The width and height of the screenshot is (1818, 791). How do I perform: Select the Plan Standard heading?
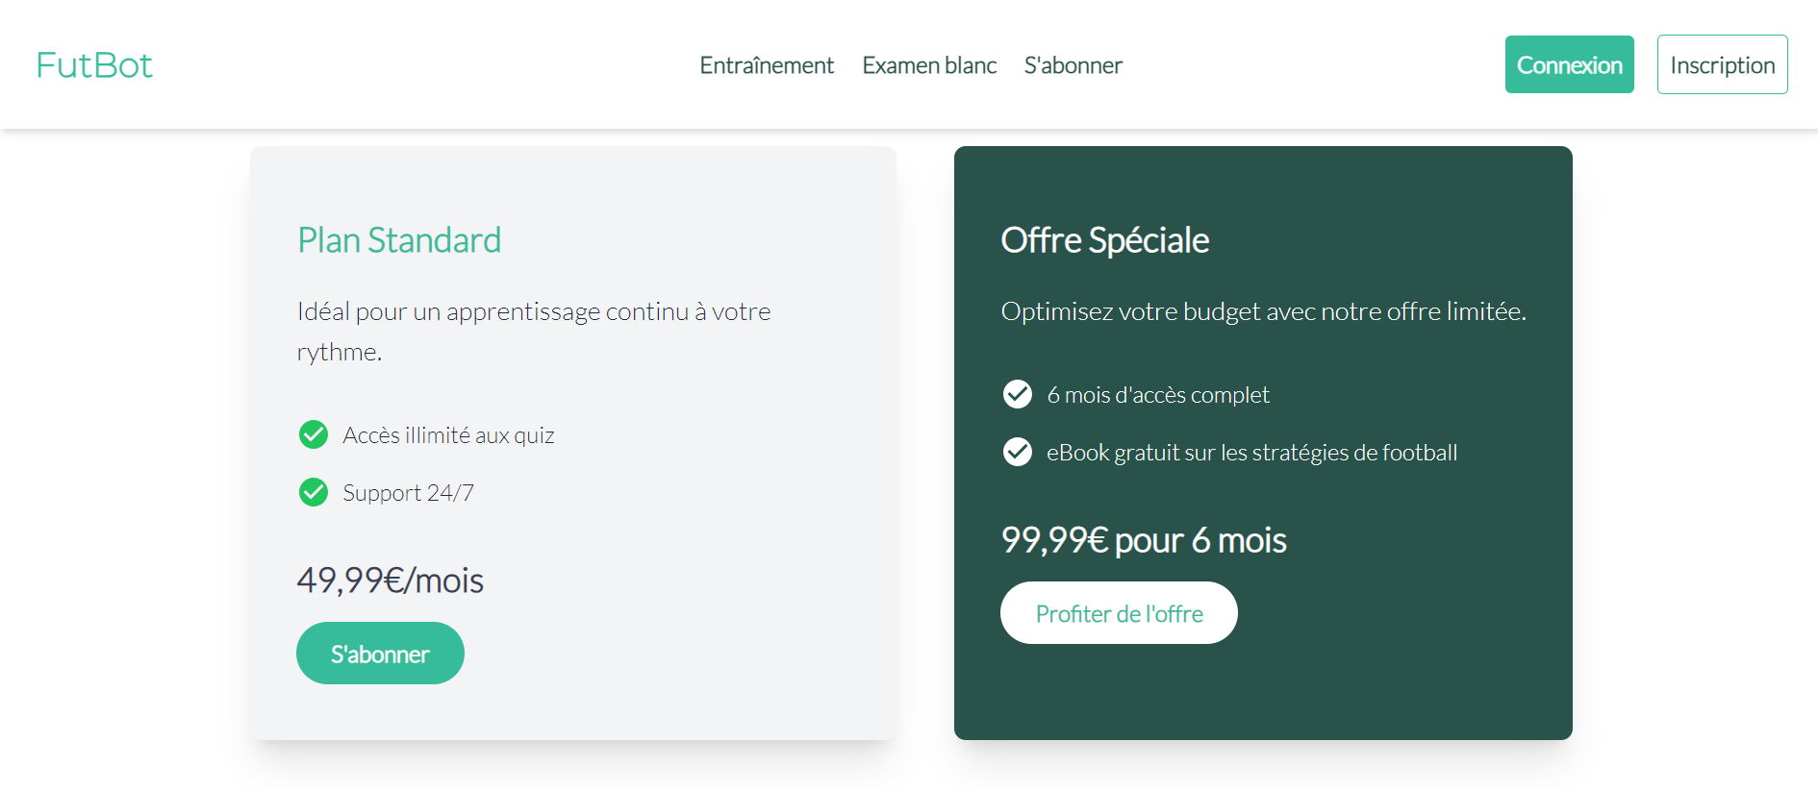pos(399,240)
